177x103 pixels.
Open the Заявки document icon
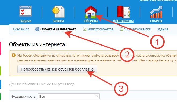(58, 12)
